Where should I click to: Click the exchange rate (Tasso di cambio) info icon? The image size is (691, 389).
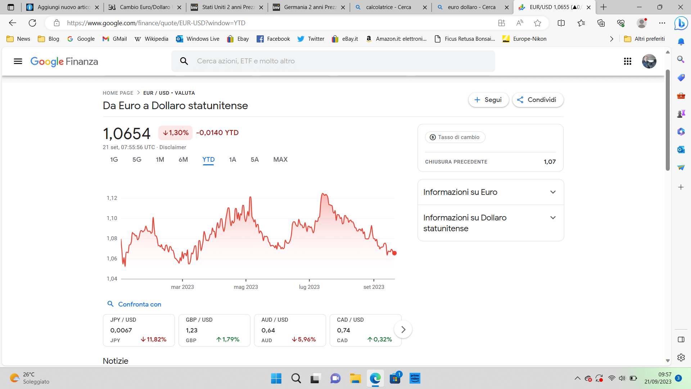[430, 137]
